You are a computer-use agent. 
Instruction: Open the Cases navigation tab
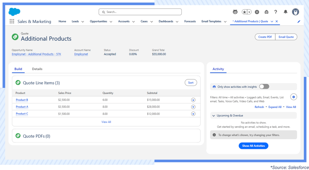point(144,21)
